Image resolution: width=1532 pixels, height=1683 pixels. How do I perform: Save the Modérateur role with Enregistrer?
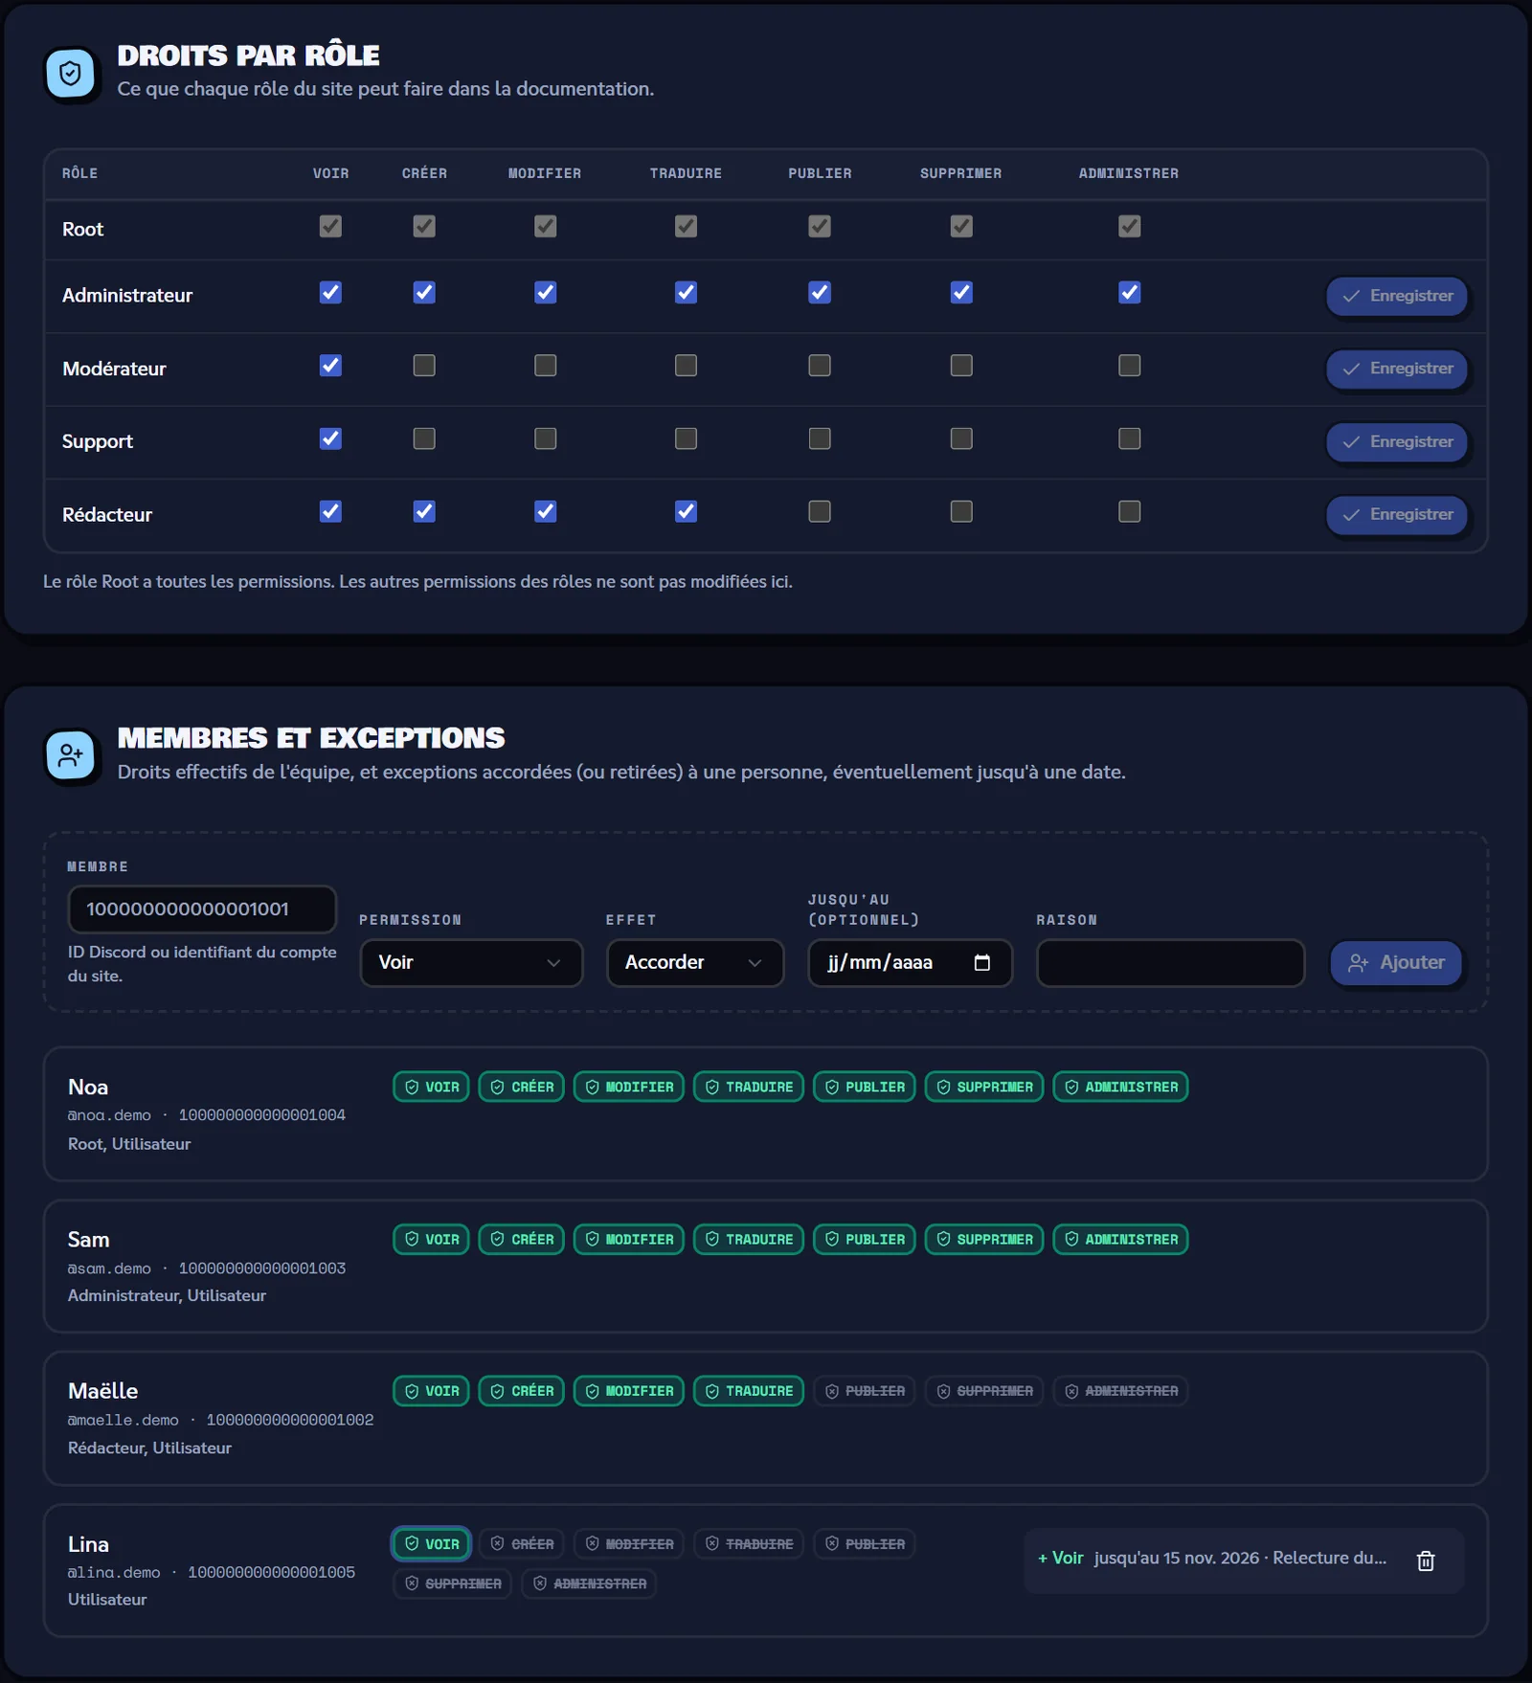1397,369
